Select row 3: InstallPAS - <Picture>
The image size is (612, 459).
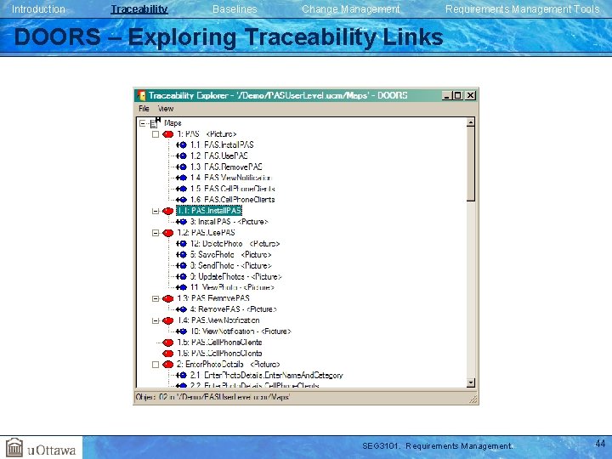click(x=229, y=222)
